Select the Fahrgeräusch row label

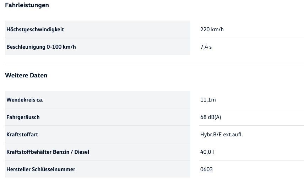tap(23, 117)
